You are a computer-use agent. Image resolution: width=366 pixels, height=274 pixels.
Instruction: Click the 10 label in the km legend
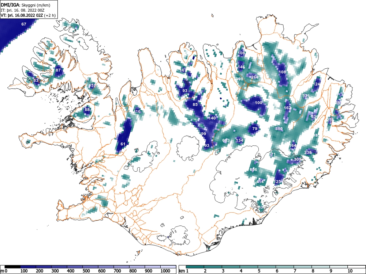(350, 271)
